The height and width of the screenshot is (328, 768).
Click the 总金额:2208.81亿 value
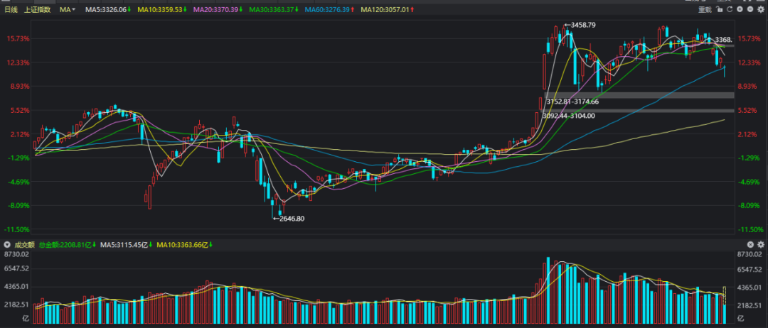click(x=67, y=244)
